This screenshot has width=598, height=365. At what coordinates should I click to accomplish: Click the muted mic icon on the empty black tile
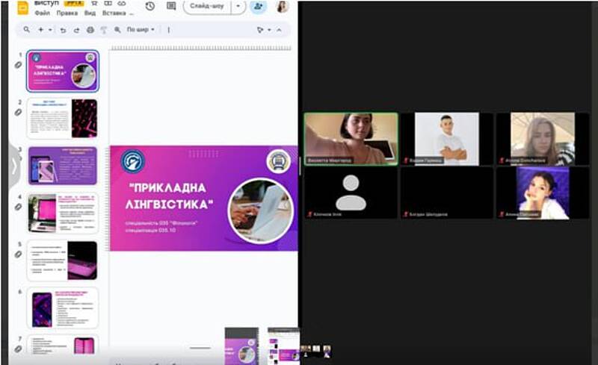406,214
